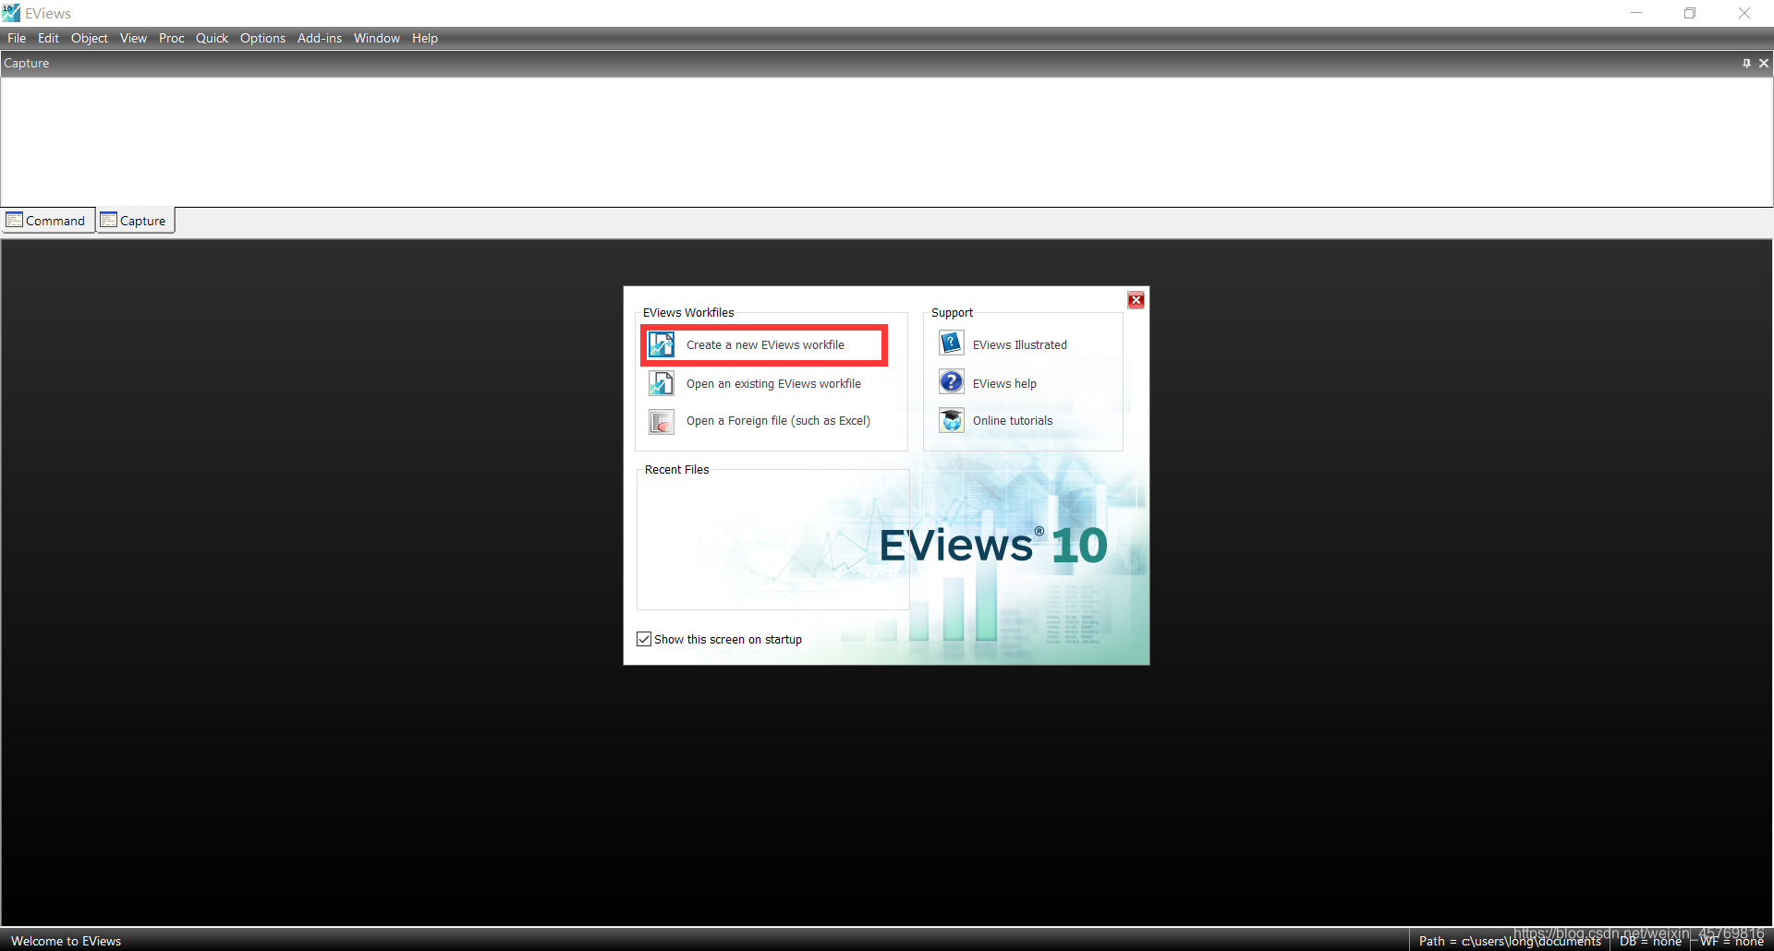Choose Open a Foreign file (such as Excel)
This screenshot has width=1774, height=951.
click(x=778, y=421)
